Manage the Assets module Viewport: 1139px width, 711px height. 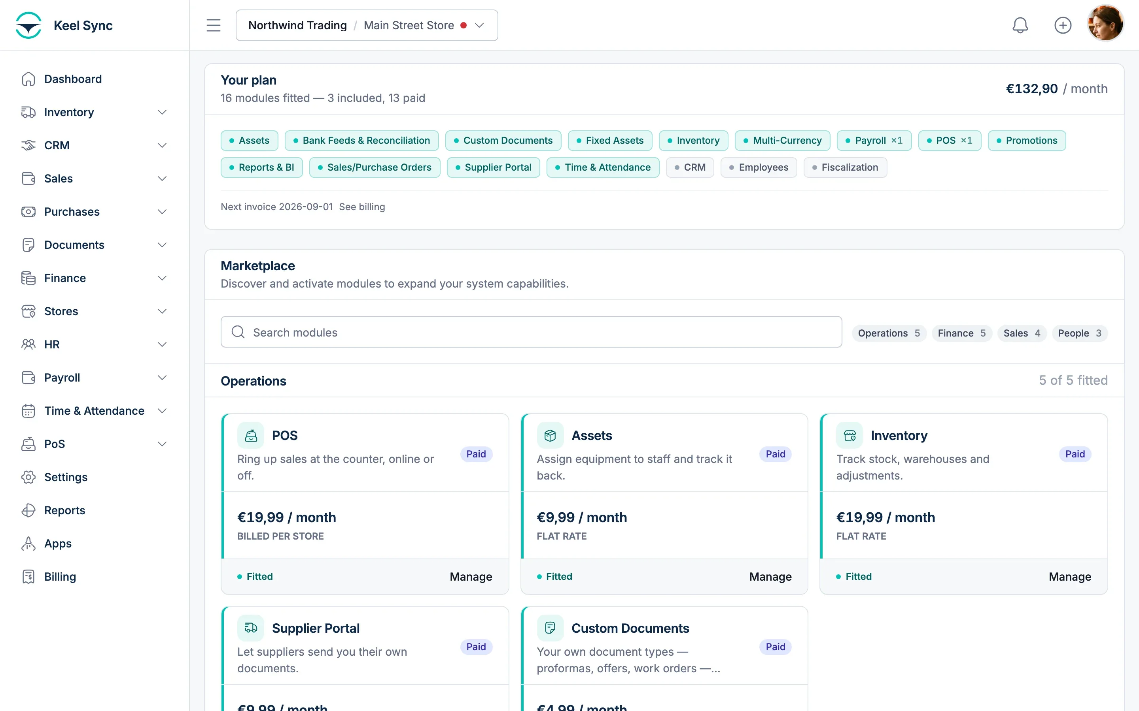pos(770,577)
